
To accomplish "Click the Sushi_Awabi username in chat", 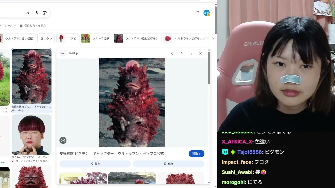I will coord(238,172).
